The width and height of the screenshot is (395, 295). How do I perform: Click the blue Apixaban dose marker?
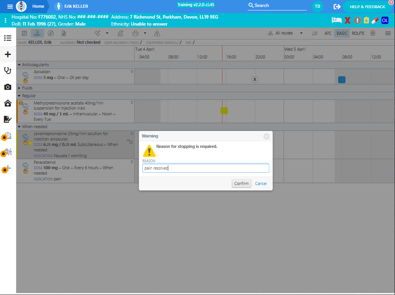tap(342, 80)
